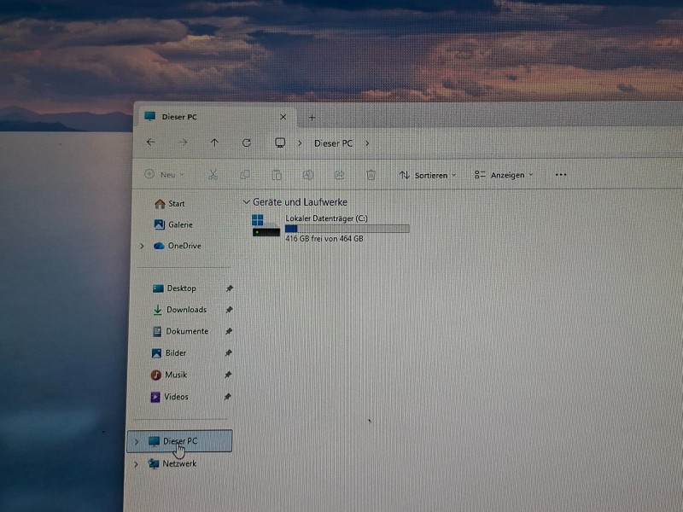683x512 pixels.
Task: Click the Cut scissors icon
Action: click(213, 174)
